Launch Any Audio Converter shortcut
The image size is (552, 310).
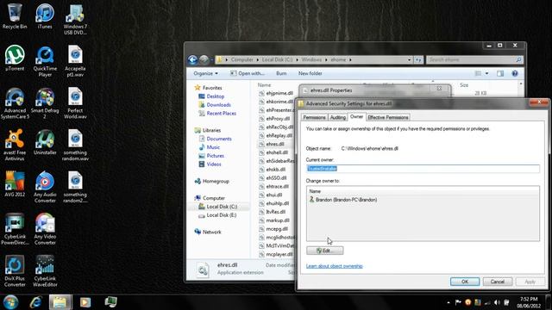(x=45, y=187)
